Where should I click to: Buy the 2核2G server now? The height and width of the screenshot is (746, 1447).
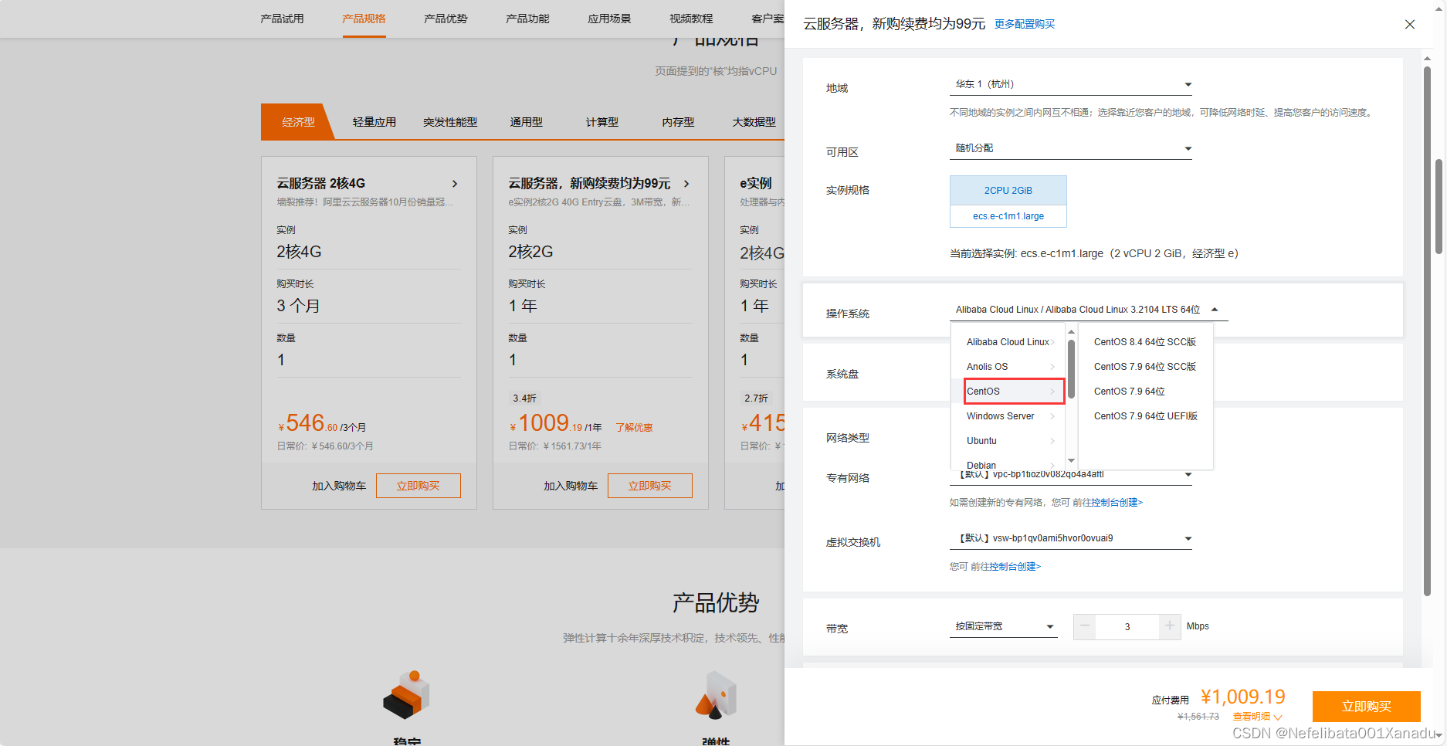coord(650,486)
